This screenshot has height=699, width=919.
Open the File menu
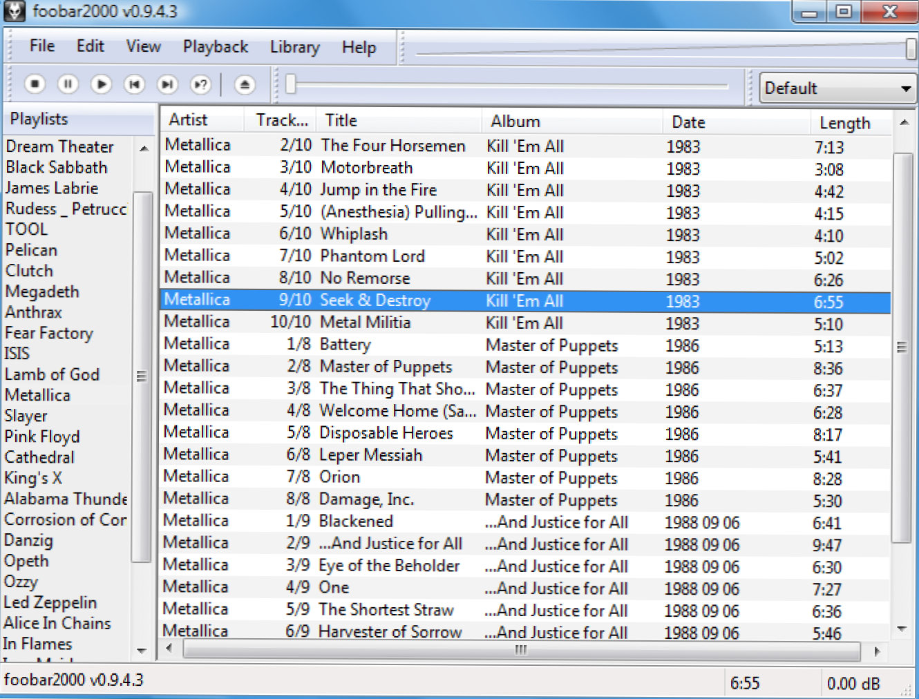(x=42, y=46)
